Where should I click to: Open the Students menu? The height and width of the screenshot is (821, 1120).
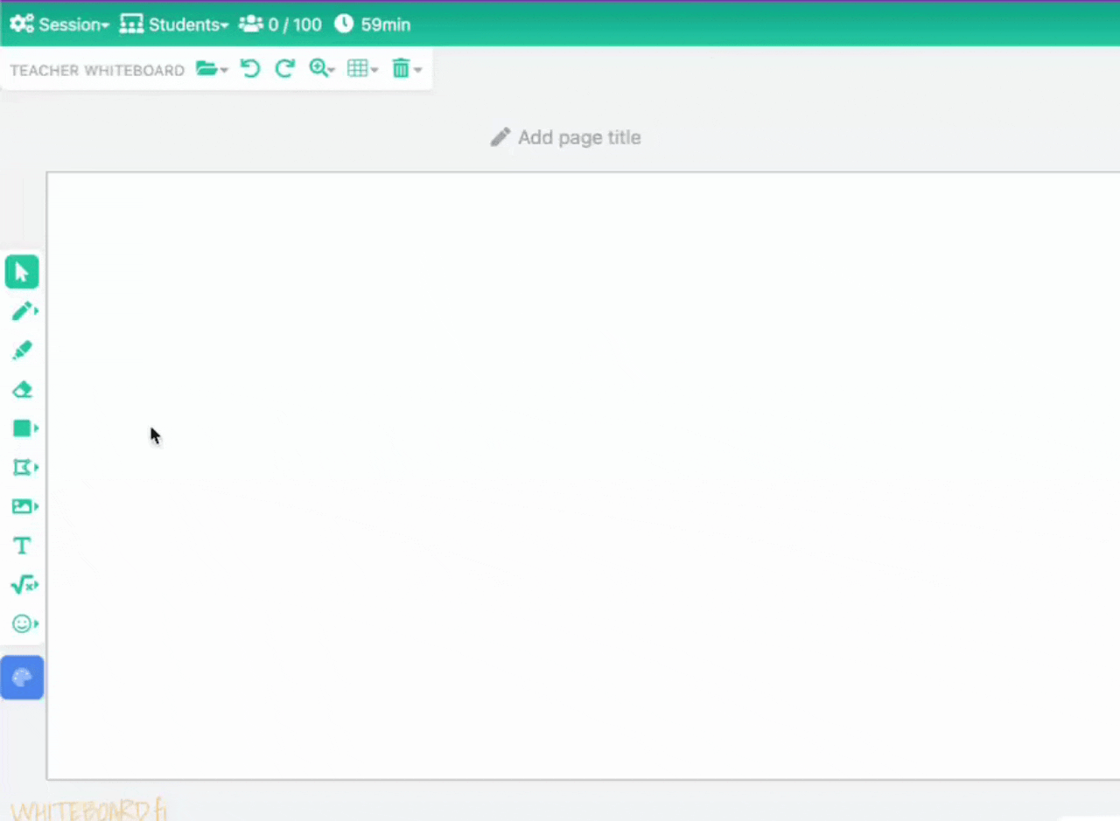tap(174, 24)
